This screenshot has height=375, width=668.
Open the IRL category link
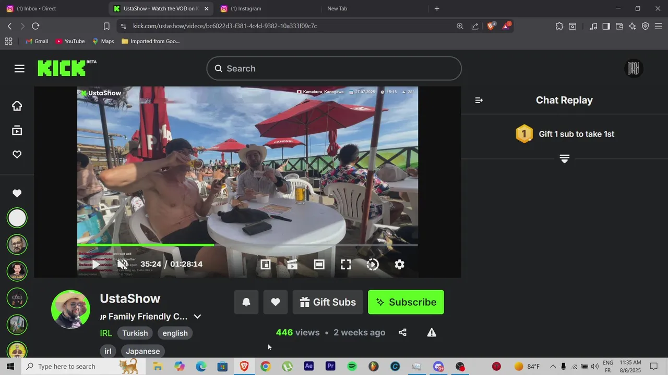point(106,333)
